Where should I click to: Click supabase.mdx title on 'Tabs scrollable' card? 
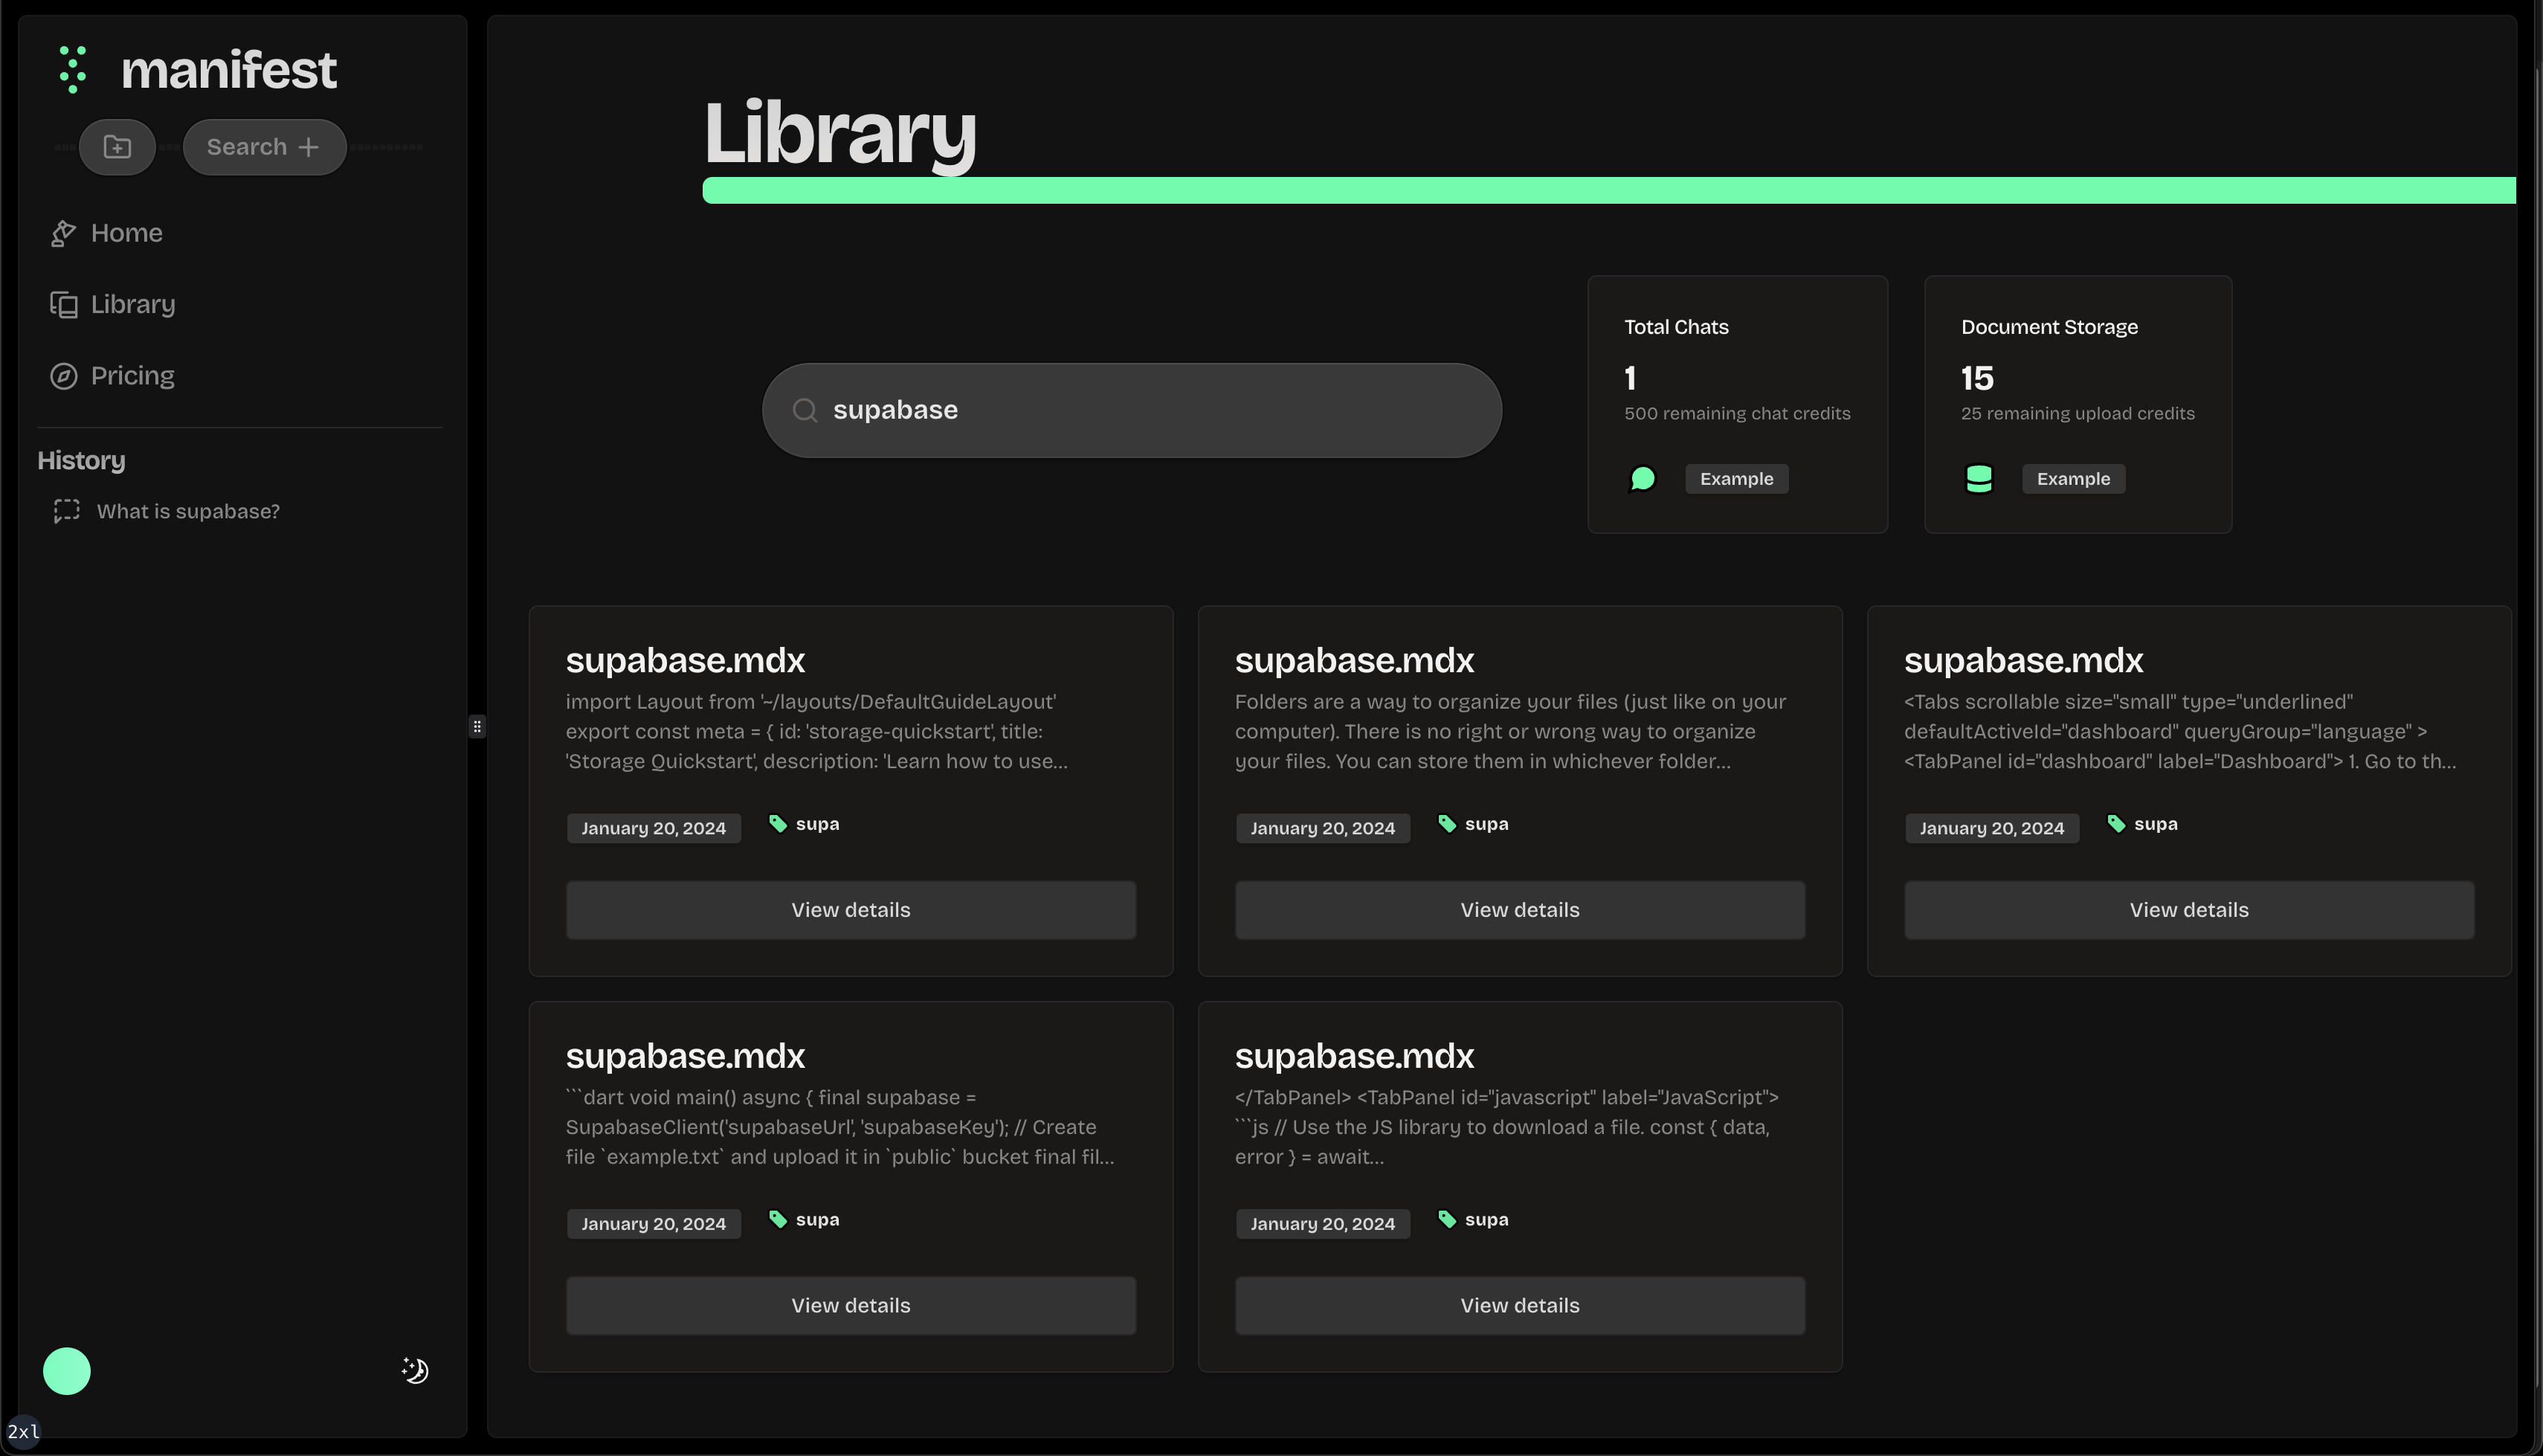(x=2023, y=660)
